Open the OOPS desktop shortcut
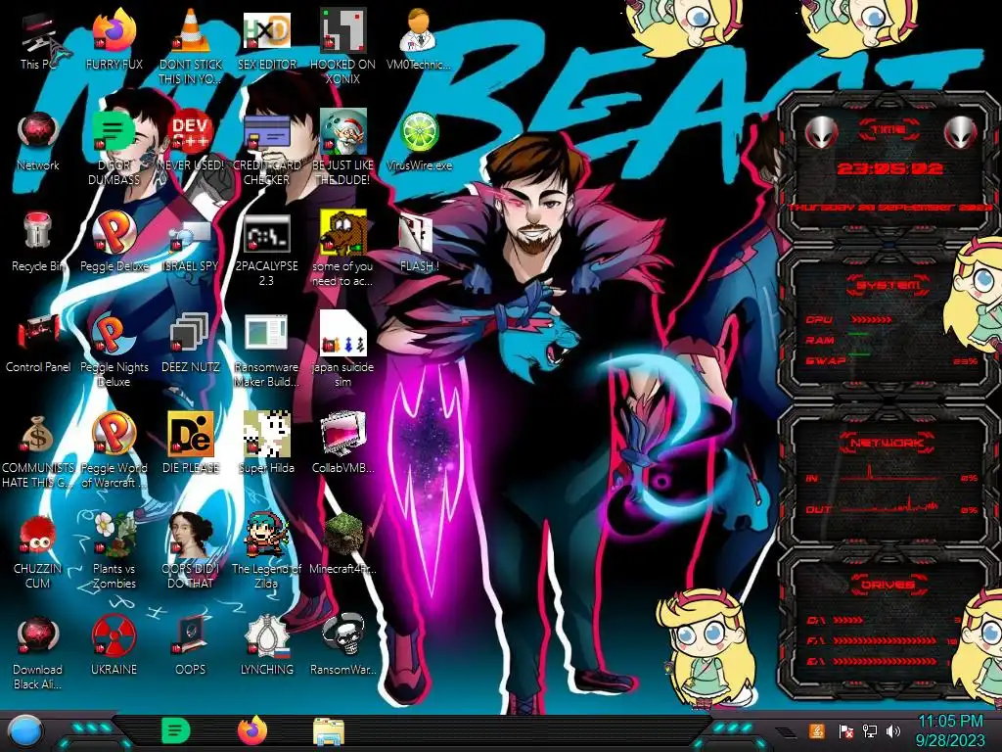 coord(191,644)
